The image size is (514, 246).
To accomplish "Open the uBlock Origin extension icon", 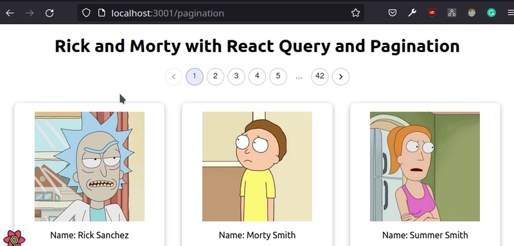I will coord(432,13).
